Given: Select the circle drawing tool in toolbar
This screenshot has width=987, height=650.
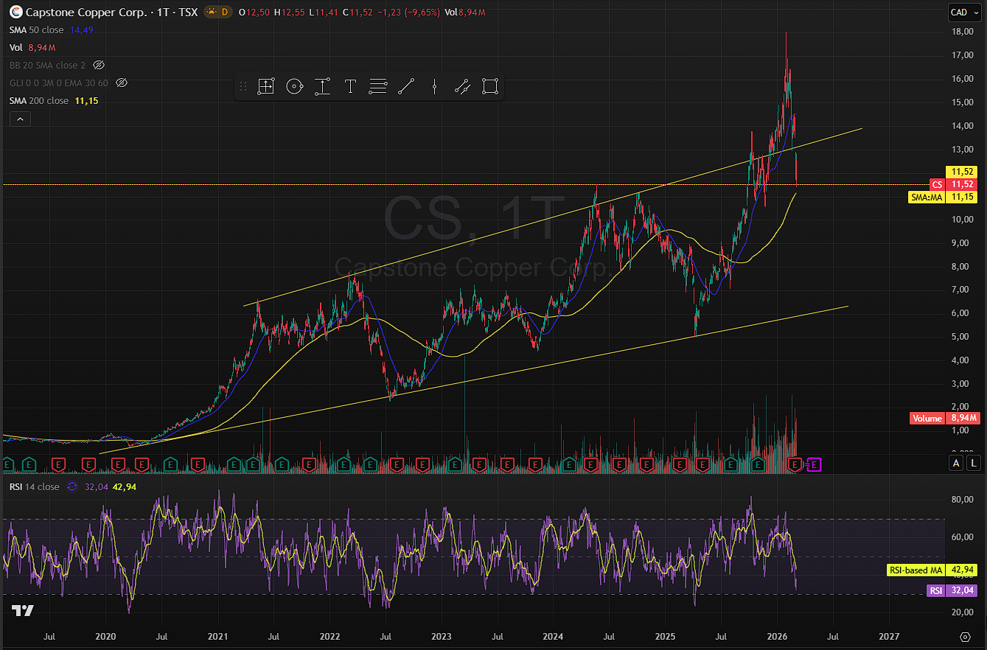Looking at the screenshot, I should coord(294,87).
